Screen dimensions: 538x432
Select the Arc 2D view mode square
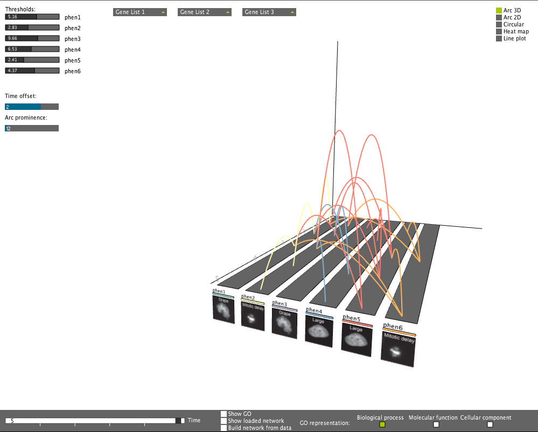coord(499,17)
